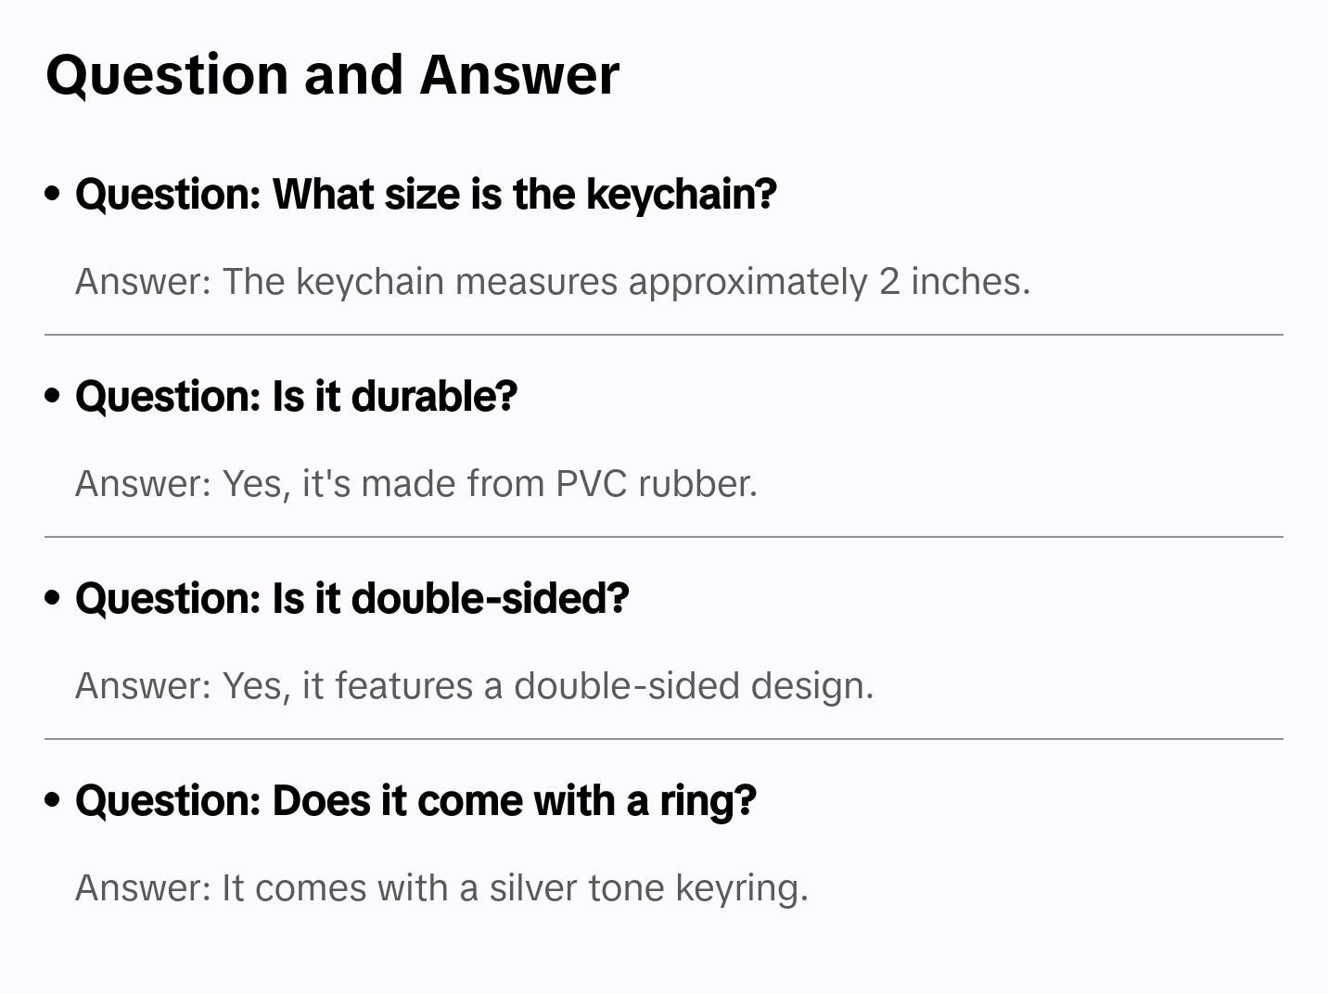Click the 'Is it double-sided?' question
The width and height of the screenshot is (1328, 994).
(x=351, y=599)
